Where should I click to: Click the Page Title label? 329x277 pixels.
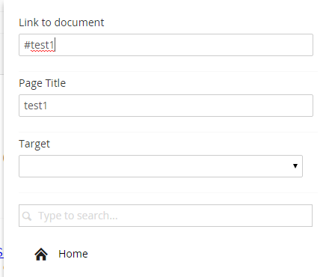43,83
